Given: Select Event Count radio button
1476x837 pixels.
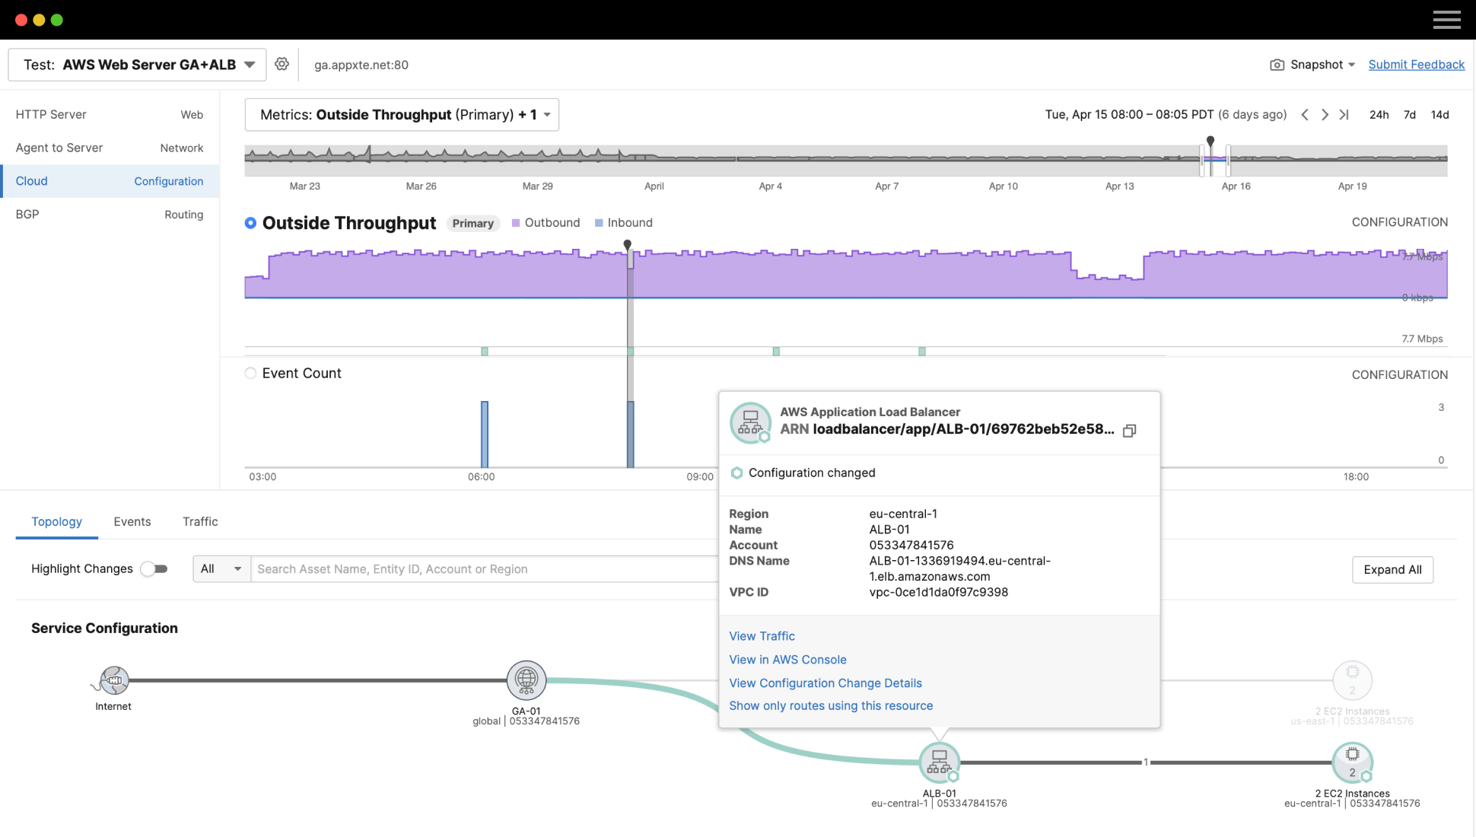Looking at the screenshot, I should tap(250, 374).
